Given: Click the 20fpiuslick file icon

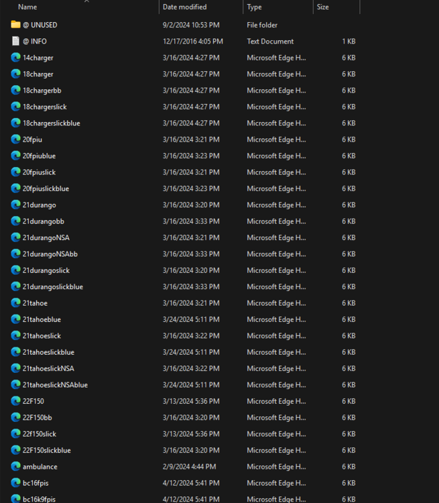Looking at the screenshot, I should [x=15, y=172].
